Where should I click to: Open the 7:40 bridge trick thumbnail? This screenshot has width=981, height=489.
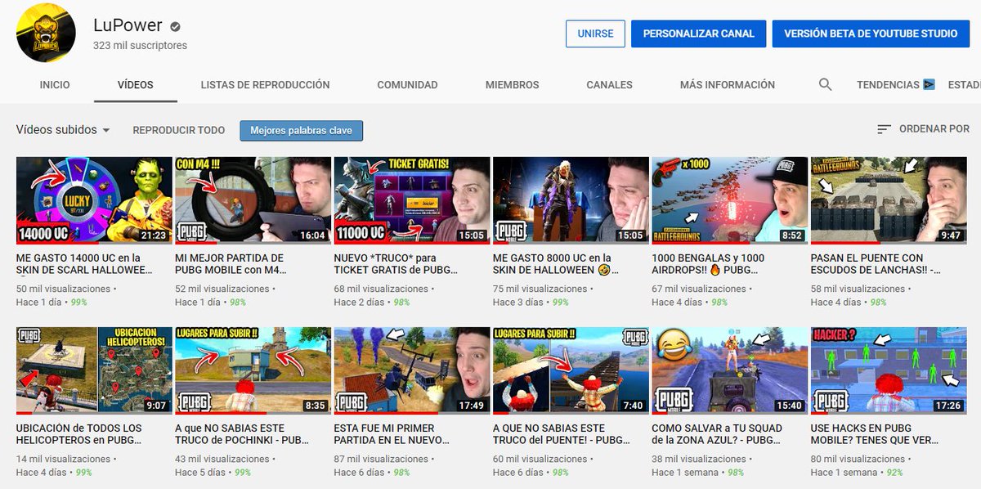[571, 370]
